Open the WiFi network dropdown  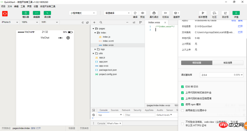pos(49,22)
